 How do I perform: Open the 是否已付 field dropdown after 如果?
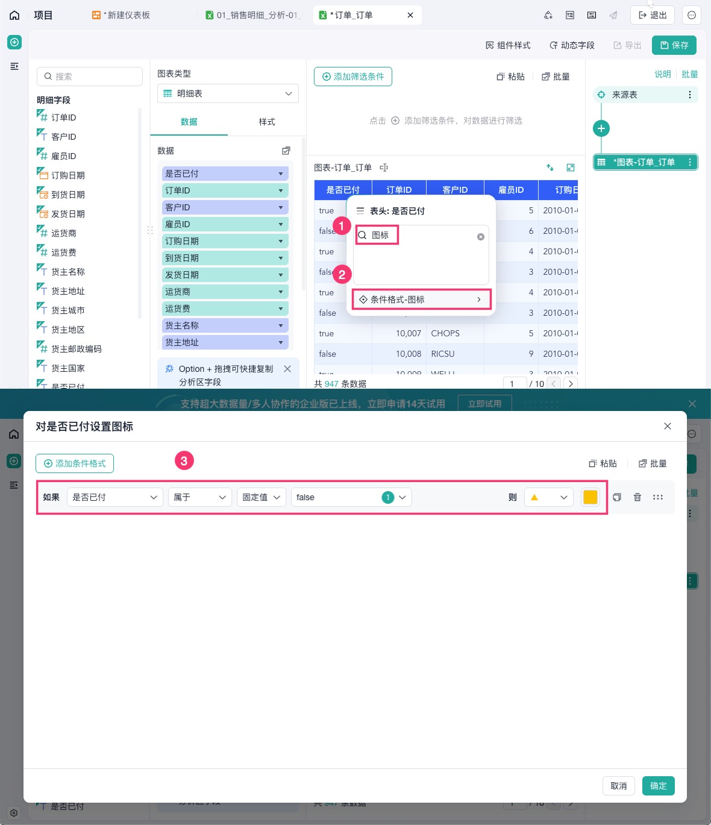coord(115,497)
